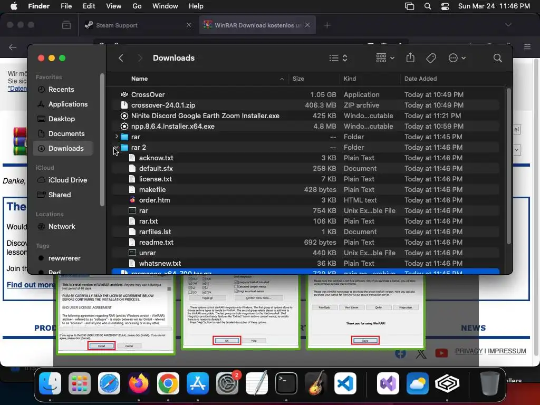Select Ninite Discord Google Earth Zoom Installer.exe
This screenshot has width=540, height=405.
(x=305, y=115)
